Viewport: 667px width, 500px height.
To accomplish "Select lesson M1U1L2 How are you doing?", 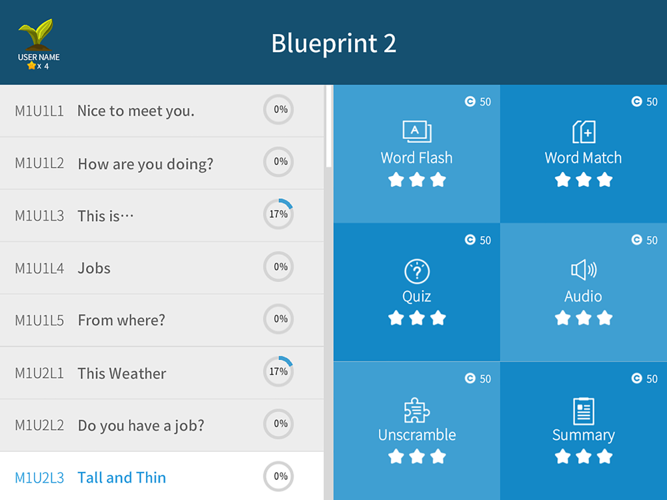I will pyautogui.click(x=161, y=163).
